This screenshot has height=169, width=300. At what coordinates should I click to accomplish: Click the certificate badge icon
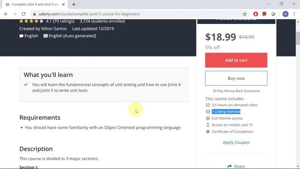pyautogui.click(x=208, y=131)
